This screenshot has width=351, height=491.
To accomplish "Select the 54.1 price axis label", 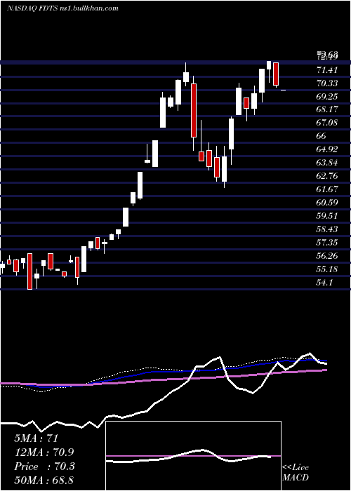I will pyautogui.click(x=324, y=283).
